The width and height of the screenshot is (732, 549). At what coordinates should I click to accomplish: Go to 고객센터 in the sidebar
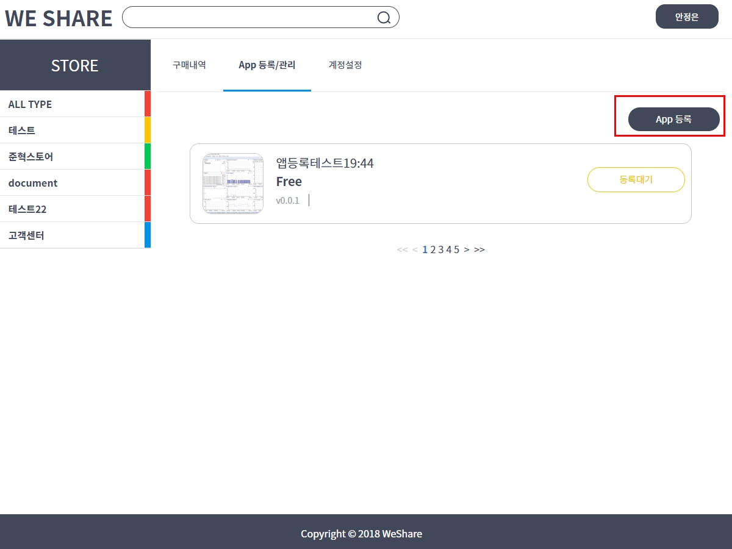[x=73, y=235]
